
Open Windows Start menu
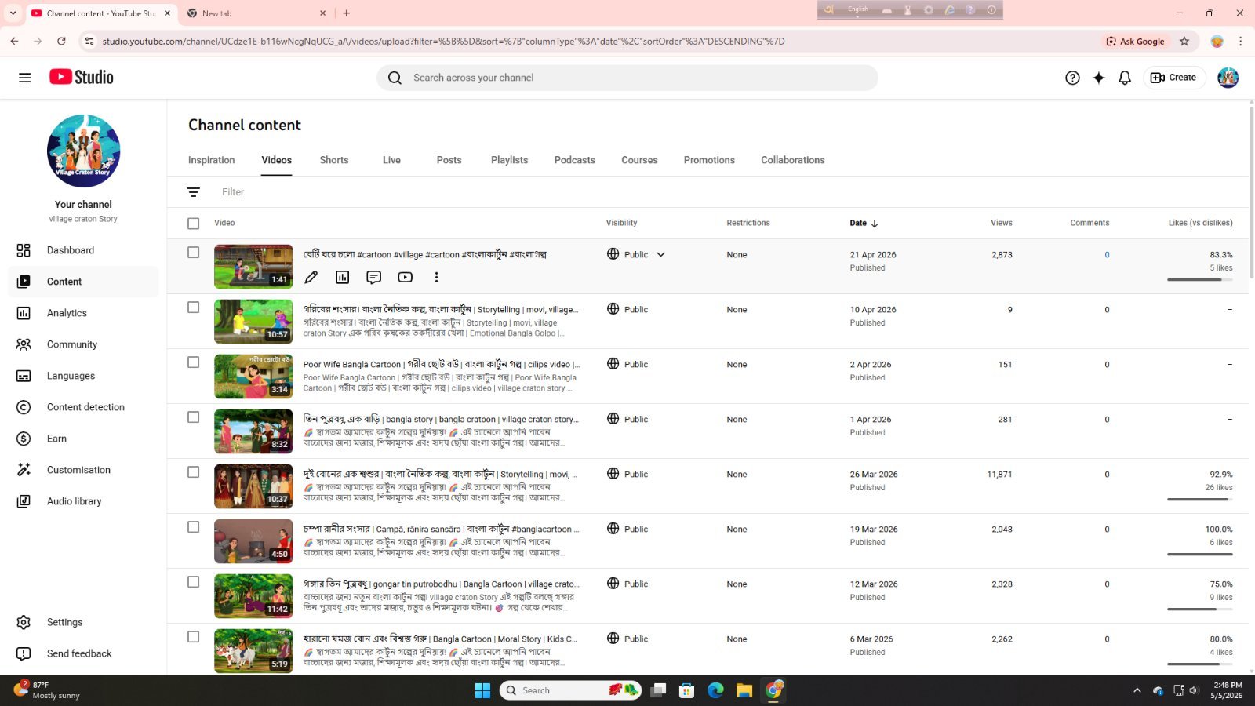coord(482,690)
